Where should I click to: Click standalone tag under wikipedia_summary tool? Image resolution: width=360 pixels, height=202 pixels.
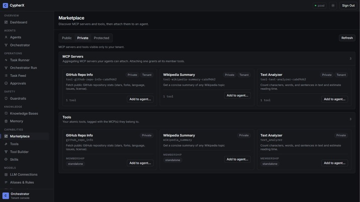point(173,160)
